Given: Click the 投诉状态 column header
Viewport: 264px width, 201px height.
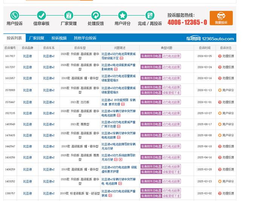Looking at the screenshot, I should click(x=226, y=48).
